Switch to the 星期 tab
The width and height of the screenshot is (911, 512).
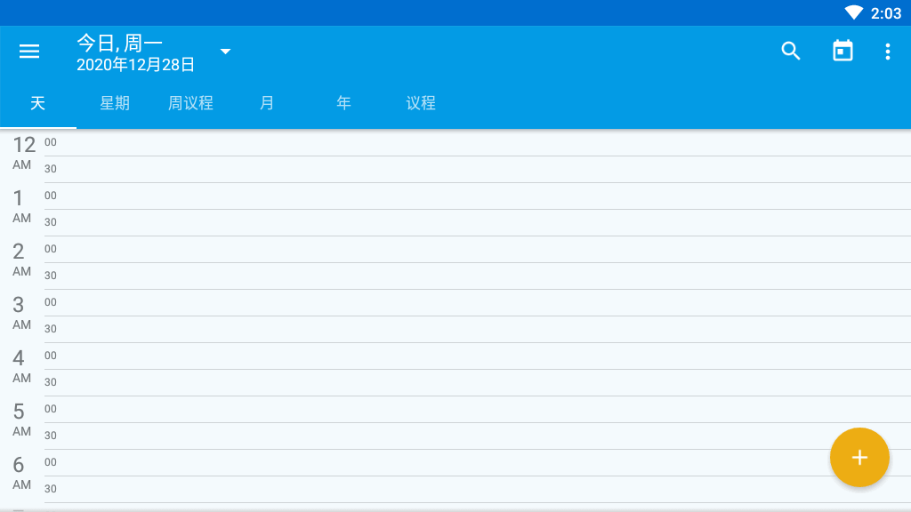point(115,103)
